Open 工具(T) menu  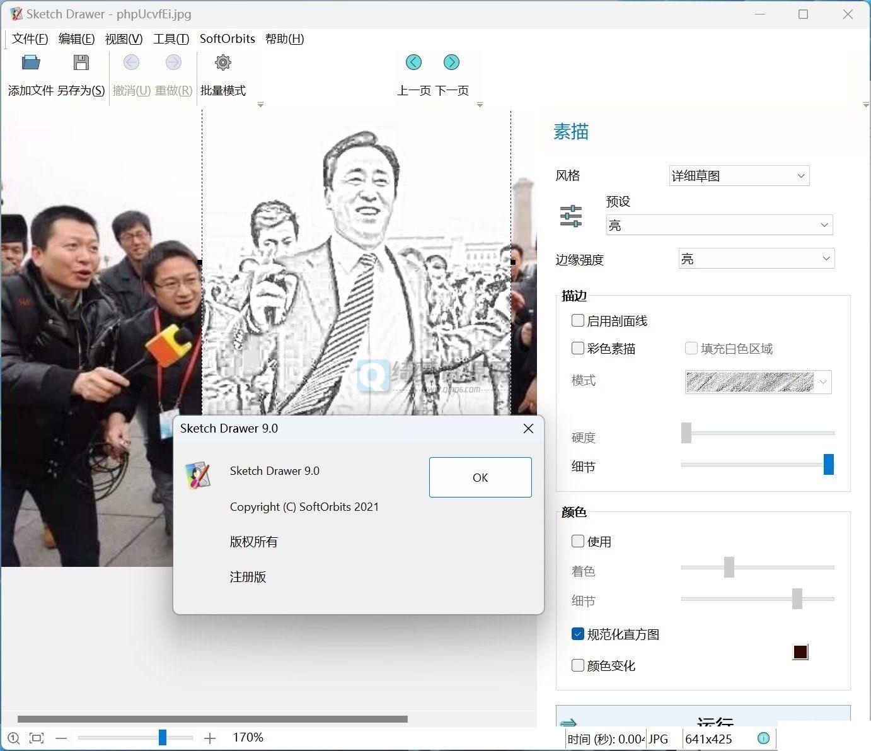click(x=171, y=38)
